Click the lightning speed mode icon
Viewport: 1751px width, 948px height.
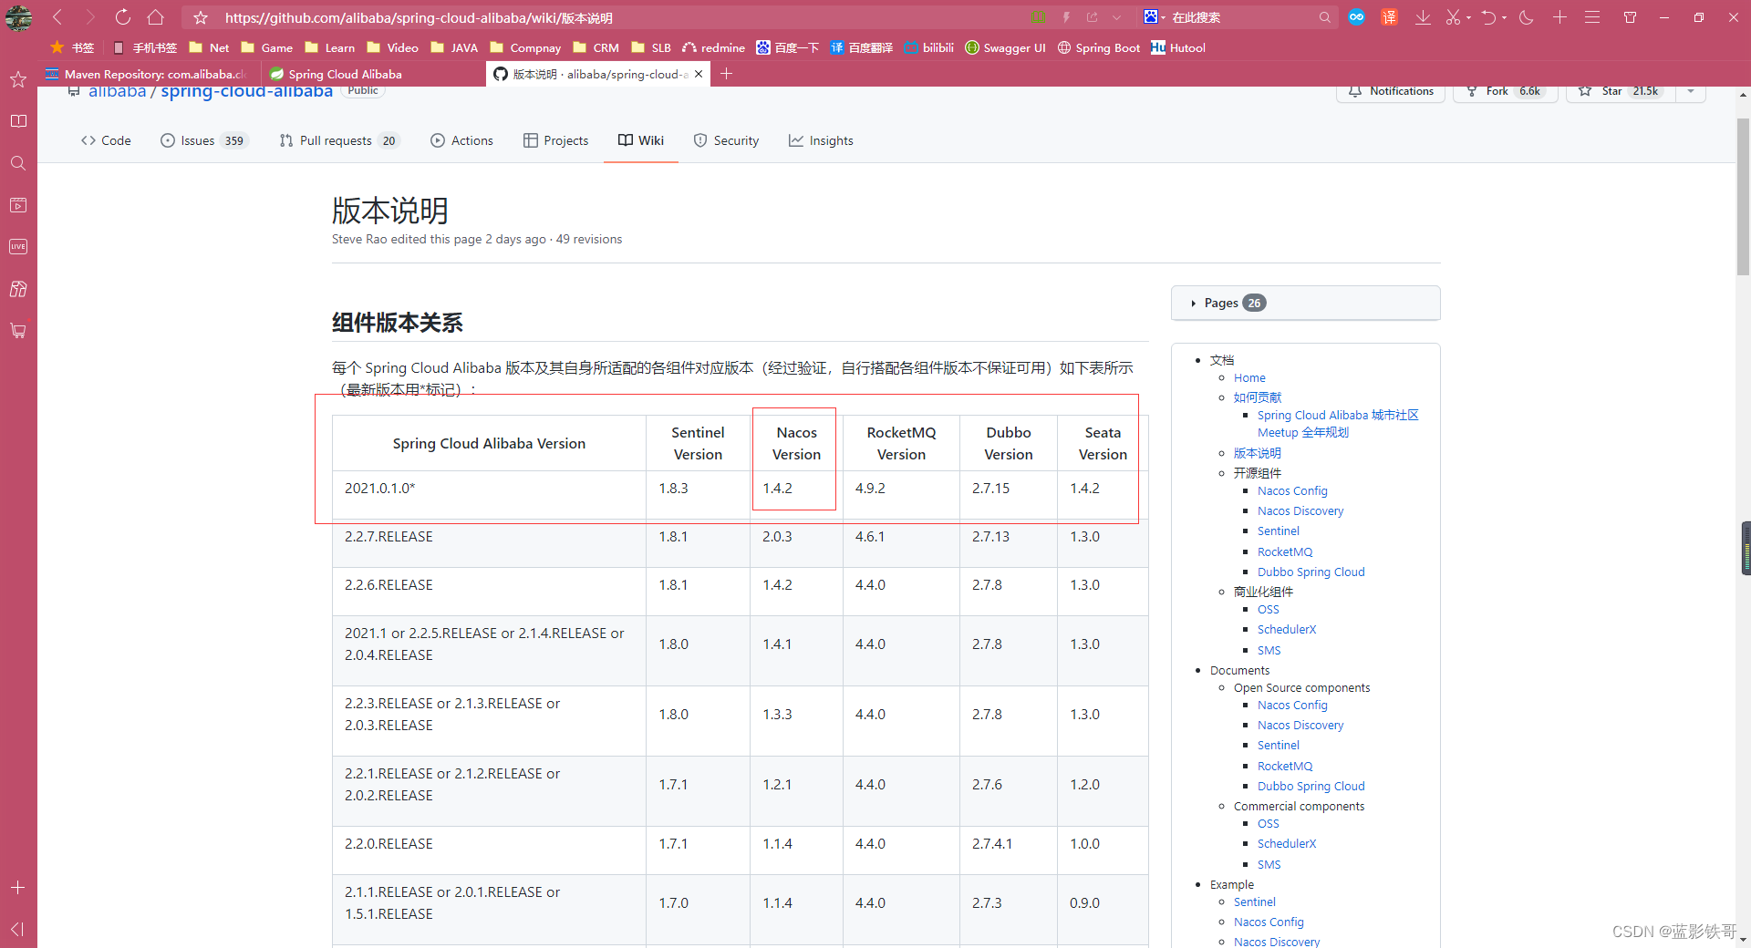coord(1066,17)
